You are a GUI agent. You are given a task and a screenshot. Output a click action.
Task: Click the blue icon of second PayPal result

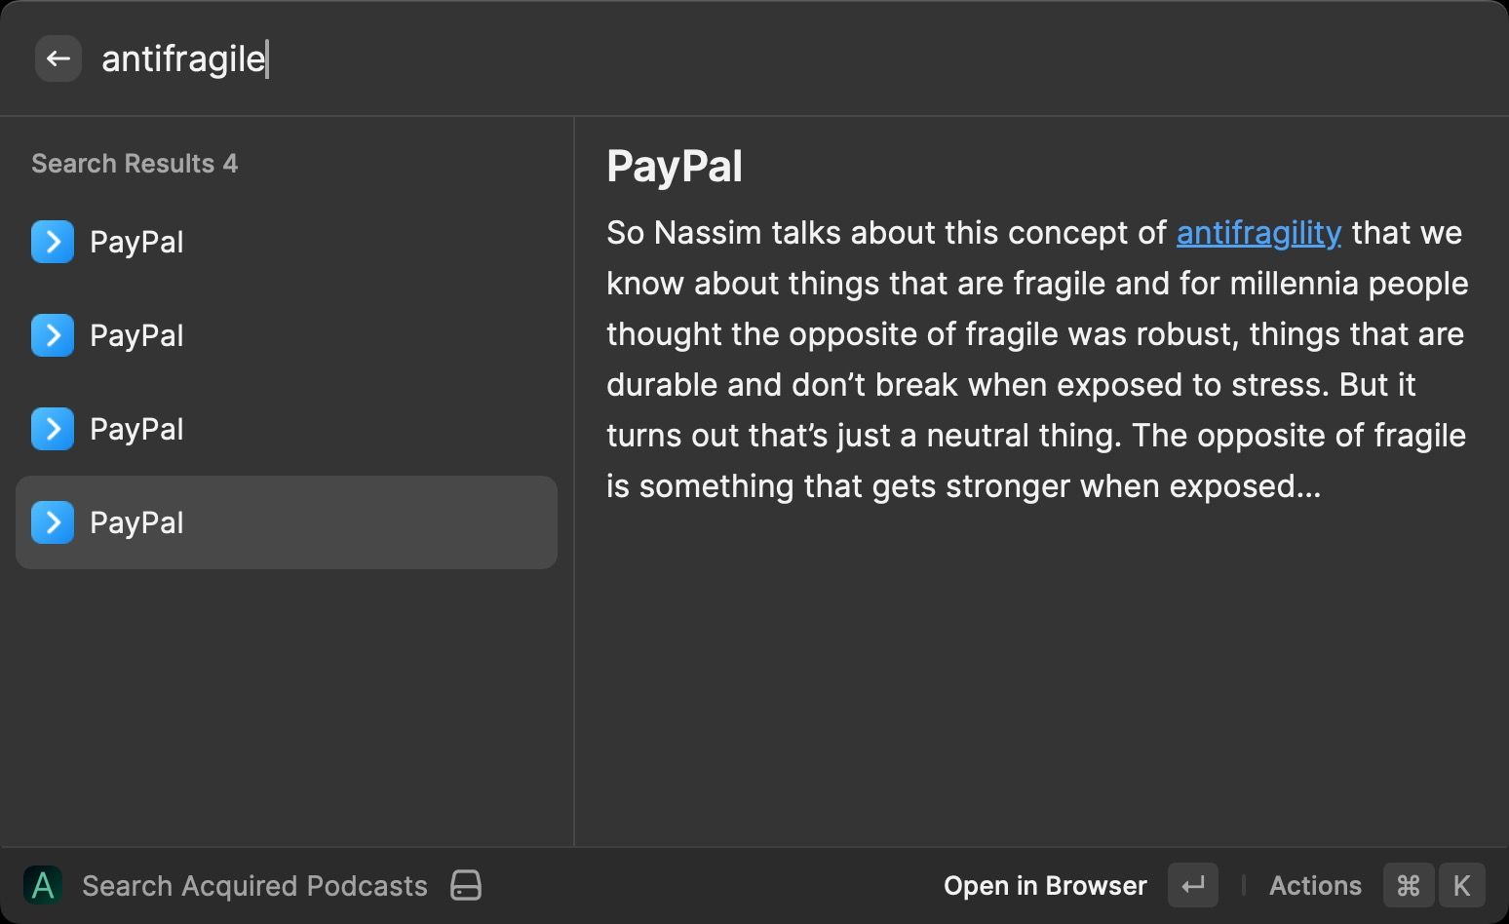[x=53, y=335]
